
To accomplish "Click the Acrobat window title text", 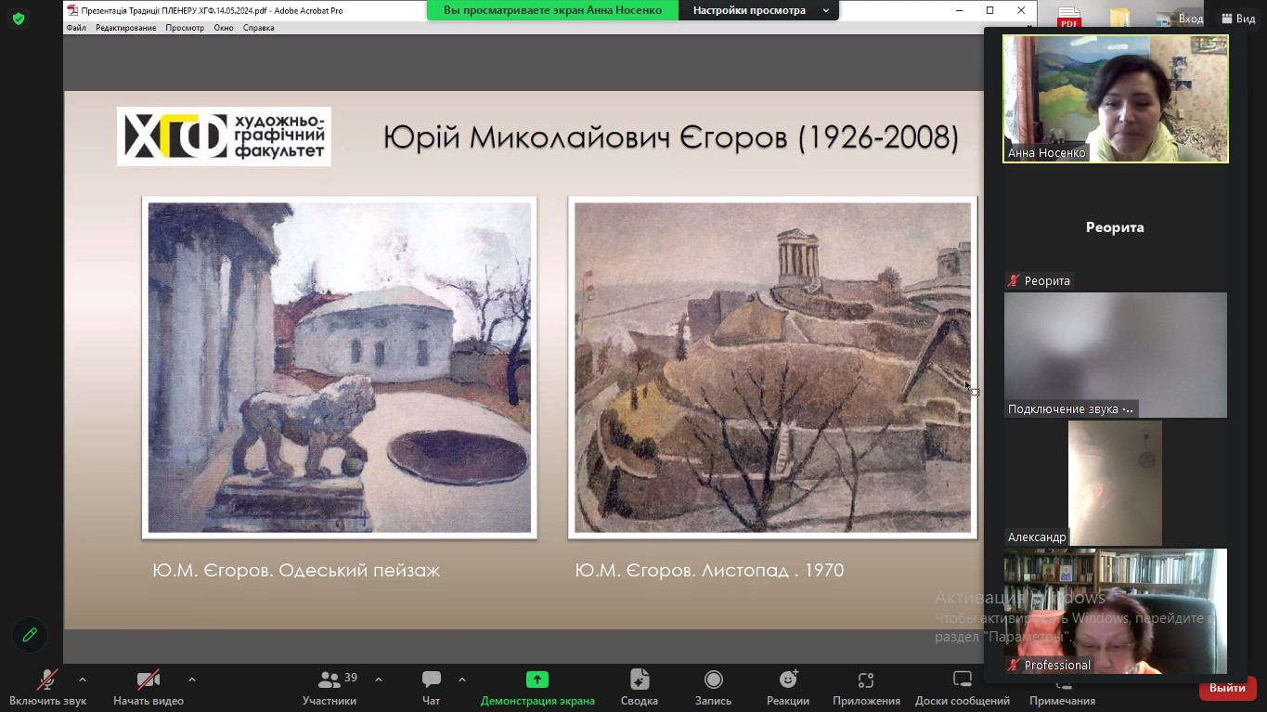I will coord(212,10).
